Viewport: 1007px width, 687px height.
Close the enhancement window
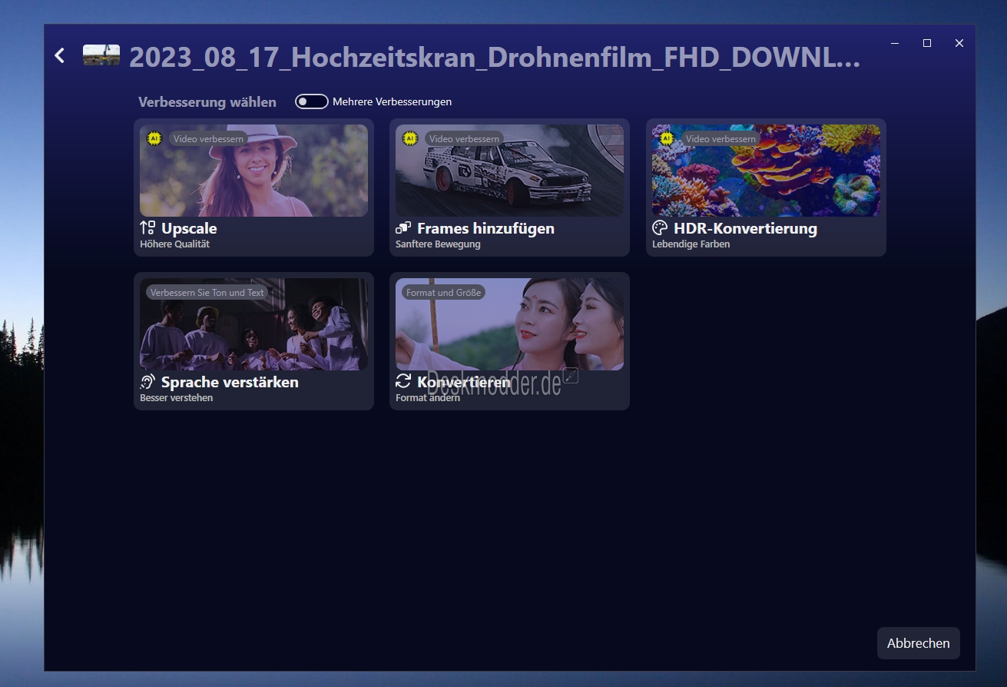point(959,43)
